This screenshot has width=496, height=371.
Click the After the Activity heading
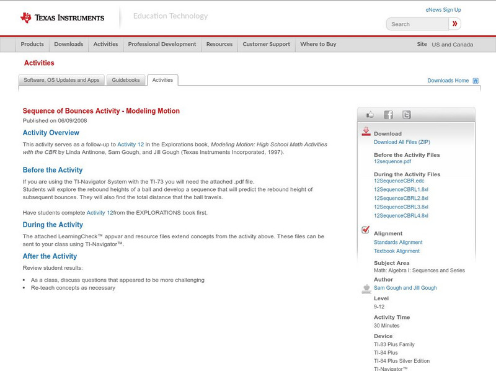pos(50,256)
